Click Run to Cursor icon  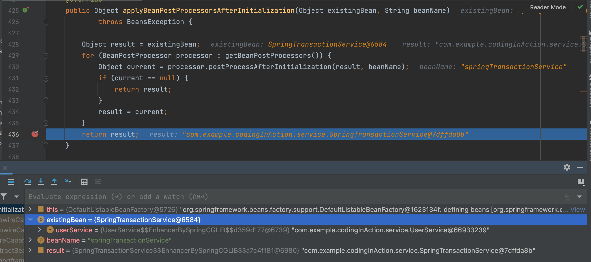[68, 182]
